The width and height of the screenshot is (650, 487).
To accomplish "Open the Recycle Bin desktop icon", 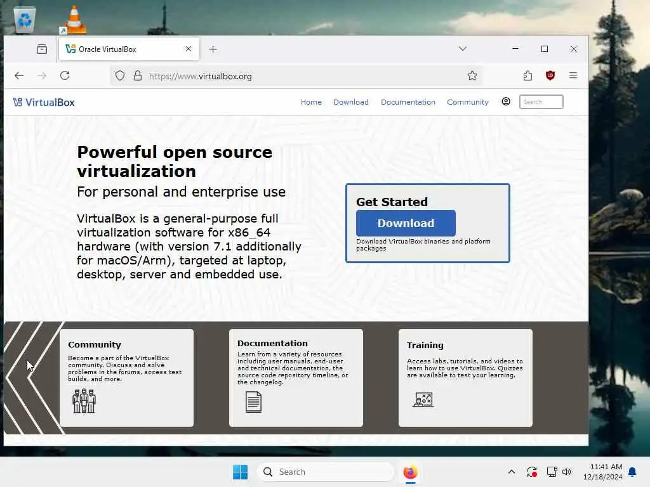I will point(25,19).
